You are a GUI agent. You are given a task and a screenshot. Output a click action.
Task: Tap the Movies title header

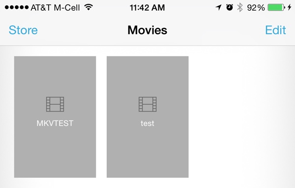(147, 30)
